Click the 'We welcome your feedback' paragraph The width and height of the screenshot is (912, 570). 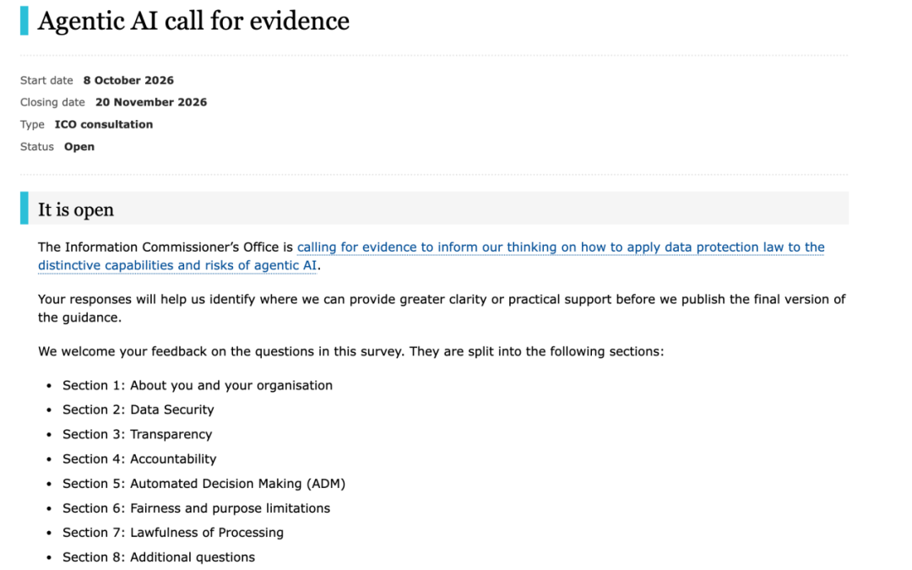[350, 352]
